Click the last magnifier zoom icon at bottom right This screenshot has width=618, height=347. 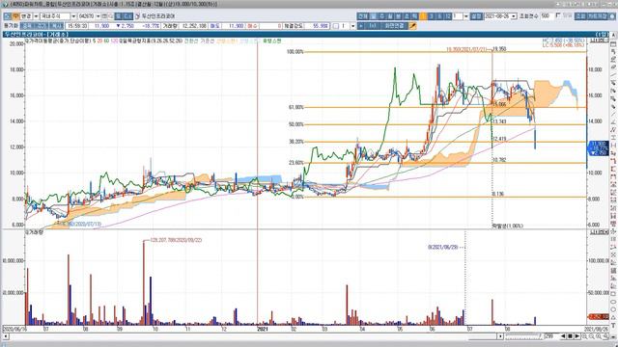pyautogui.click(x=605, y=336)
